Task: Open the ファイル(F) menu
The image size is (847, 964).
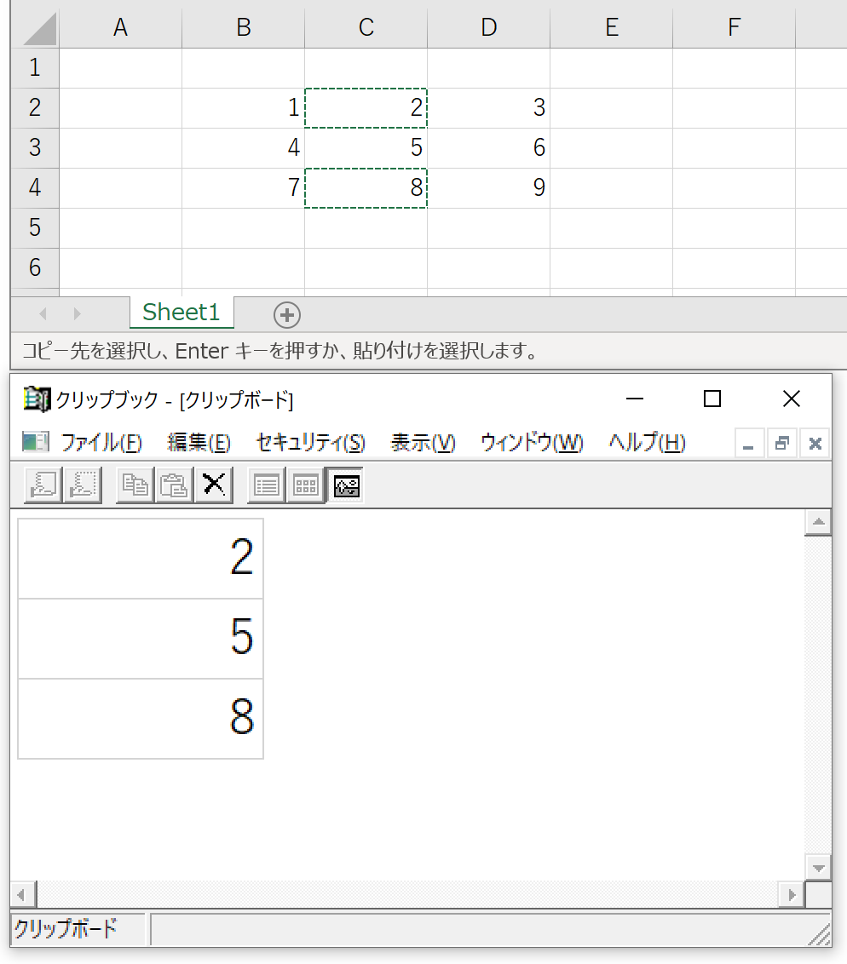Action: [x=101, y=442]
